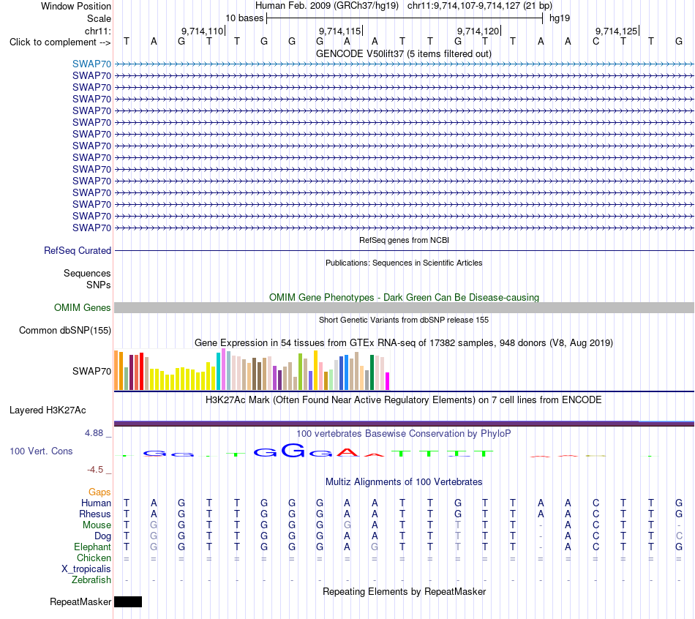Click the Human Feb. 2009 (GRCh37/hg19) title
Screen dimensions: 695x619
tap(327, 6)
